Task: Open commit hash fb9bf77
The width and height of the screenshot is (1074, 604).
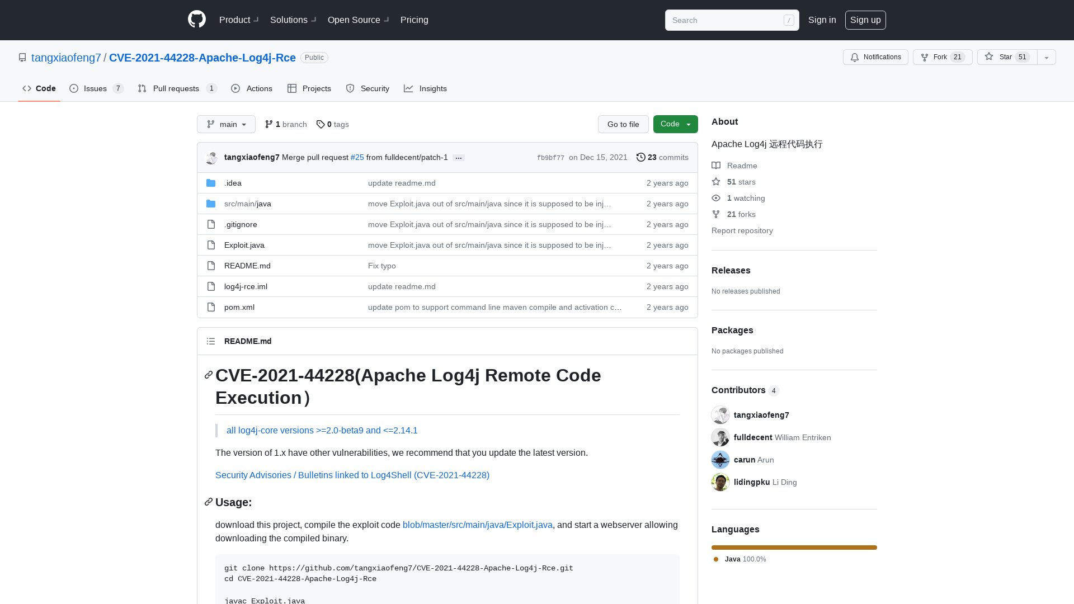Action: coord(550,158)
